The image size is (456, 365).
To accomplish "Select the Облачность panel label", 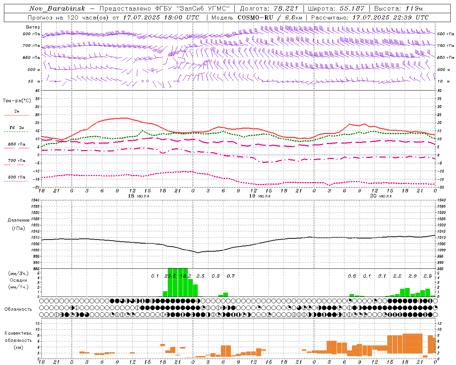I will [18, 309].
